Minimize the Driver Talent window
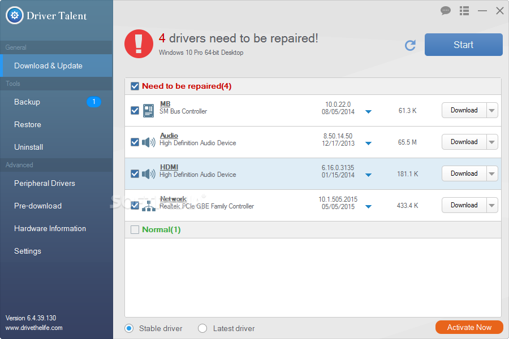The image size is (509, 339). 482,11
